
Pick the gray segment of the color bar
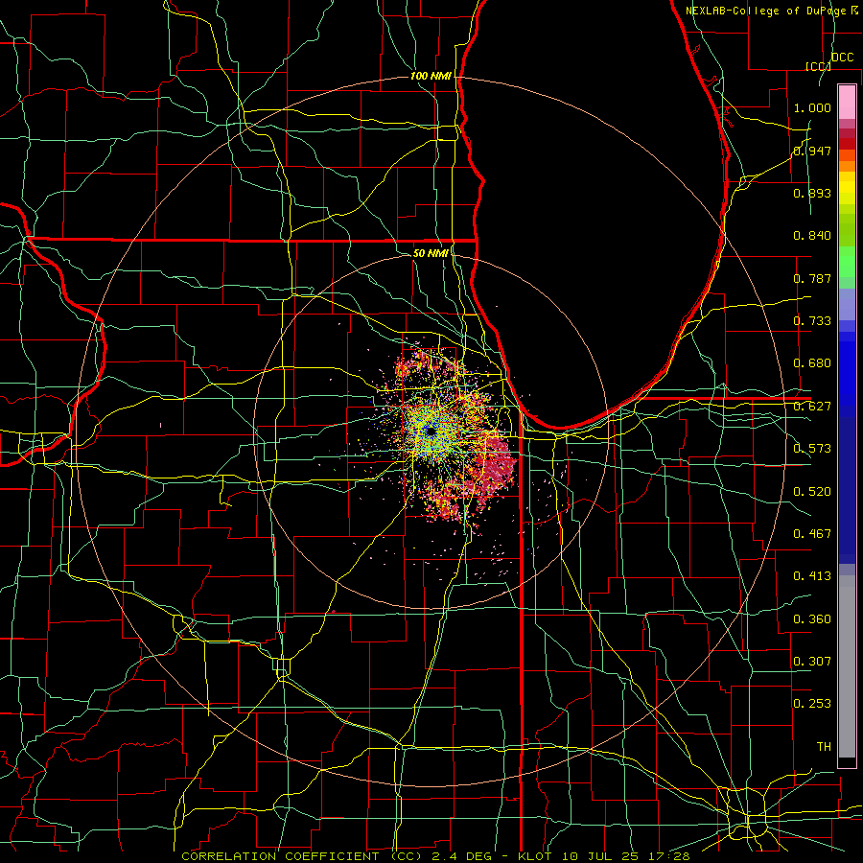pyautogui.click(x=847, y=666)
